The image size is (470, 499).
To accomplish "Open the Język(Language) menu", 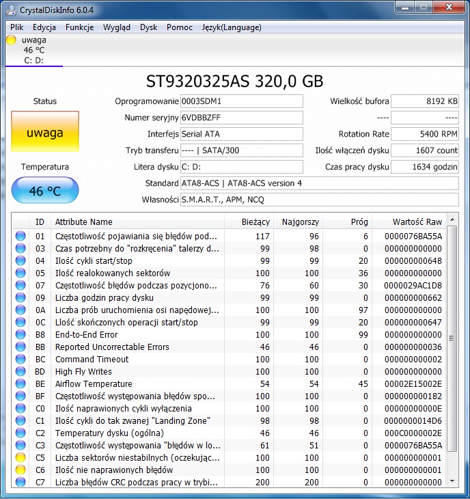I will (232, 27).
